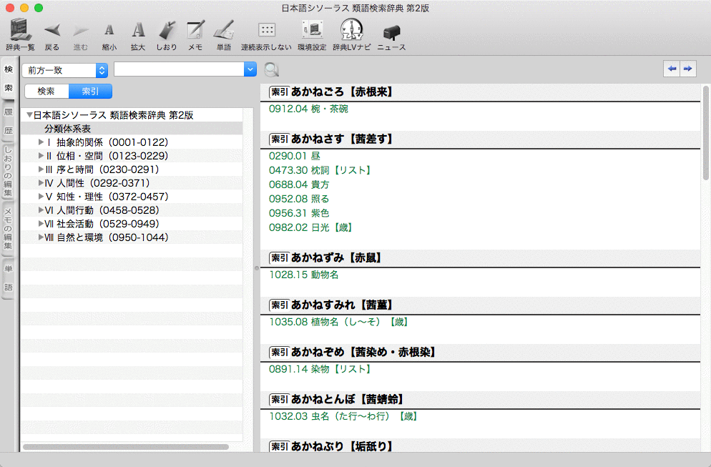
Task: Expand the Ⅶ 社会活動 category
Action: point(41,224)
